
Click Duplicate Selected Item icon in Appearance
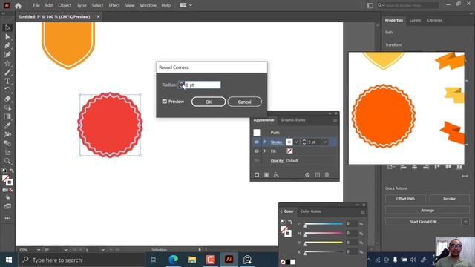click(318, 175)
